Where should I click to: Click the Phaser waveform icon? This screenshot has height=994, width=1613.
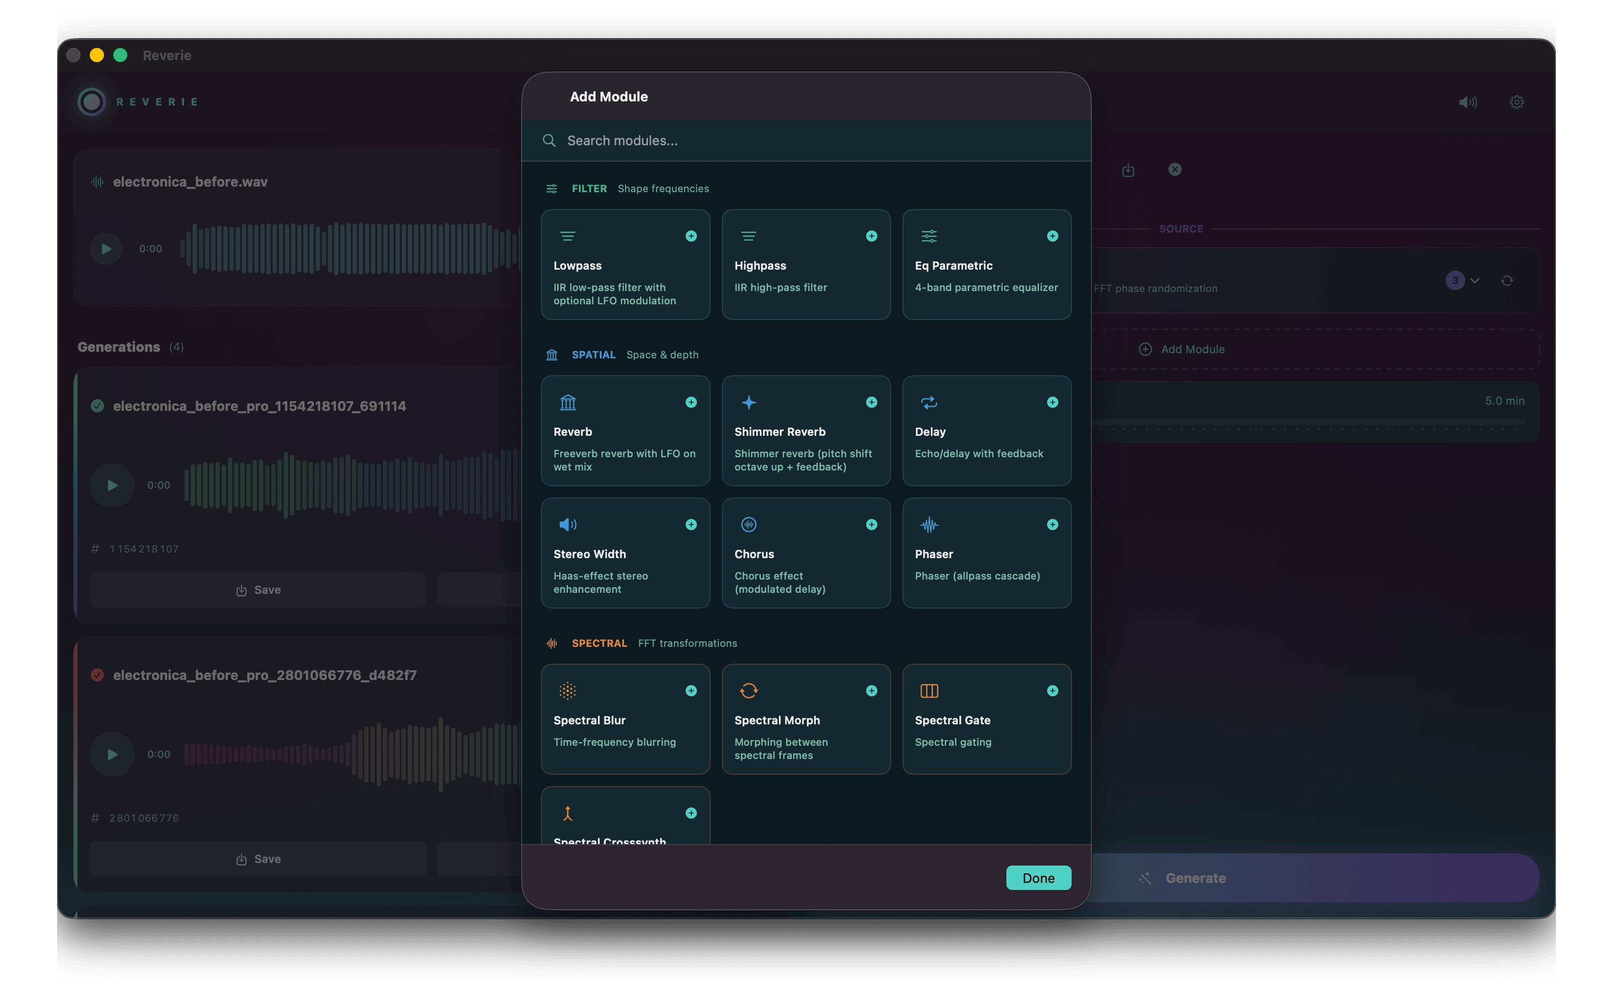coord(929,525)
